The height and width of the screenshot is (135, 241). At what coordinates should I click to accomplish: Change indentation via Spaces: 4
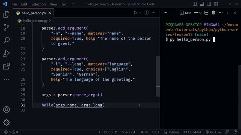(128, 132)
